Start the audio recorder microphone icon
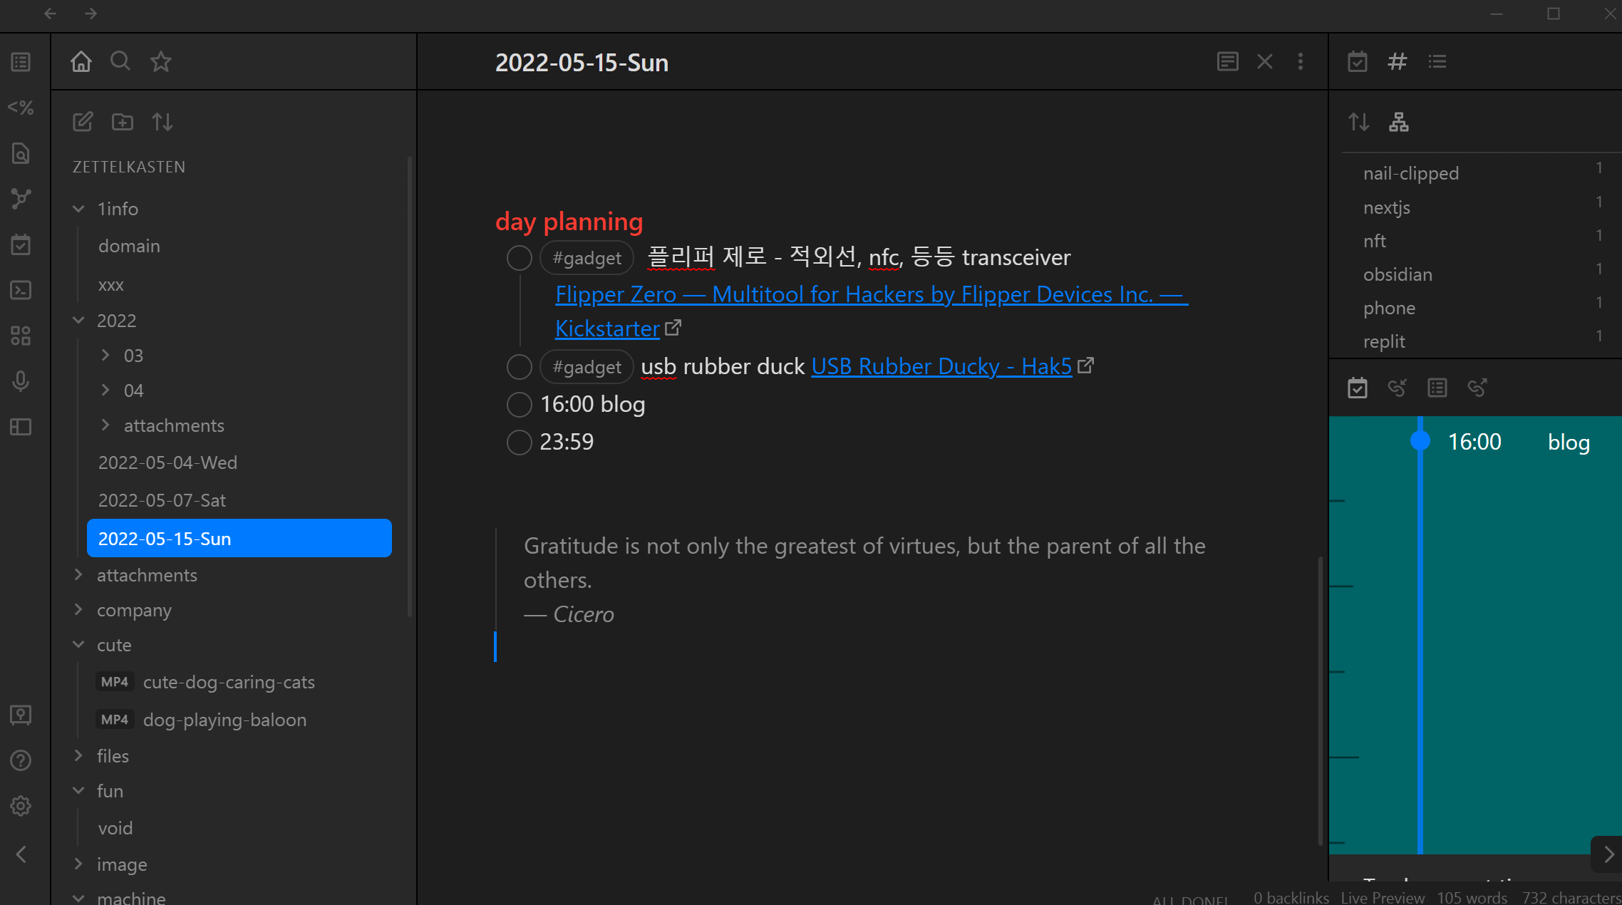 (x=21, y=381)
